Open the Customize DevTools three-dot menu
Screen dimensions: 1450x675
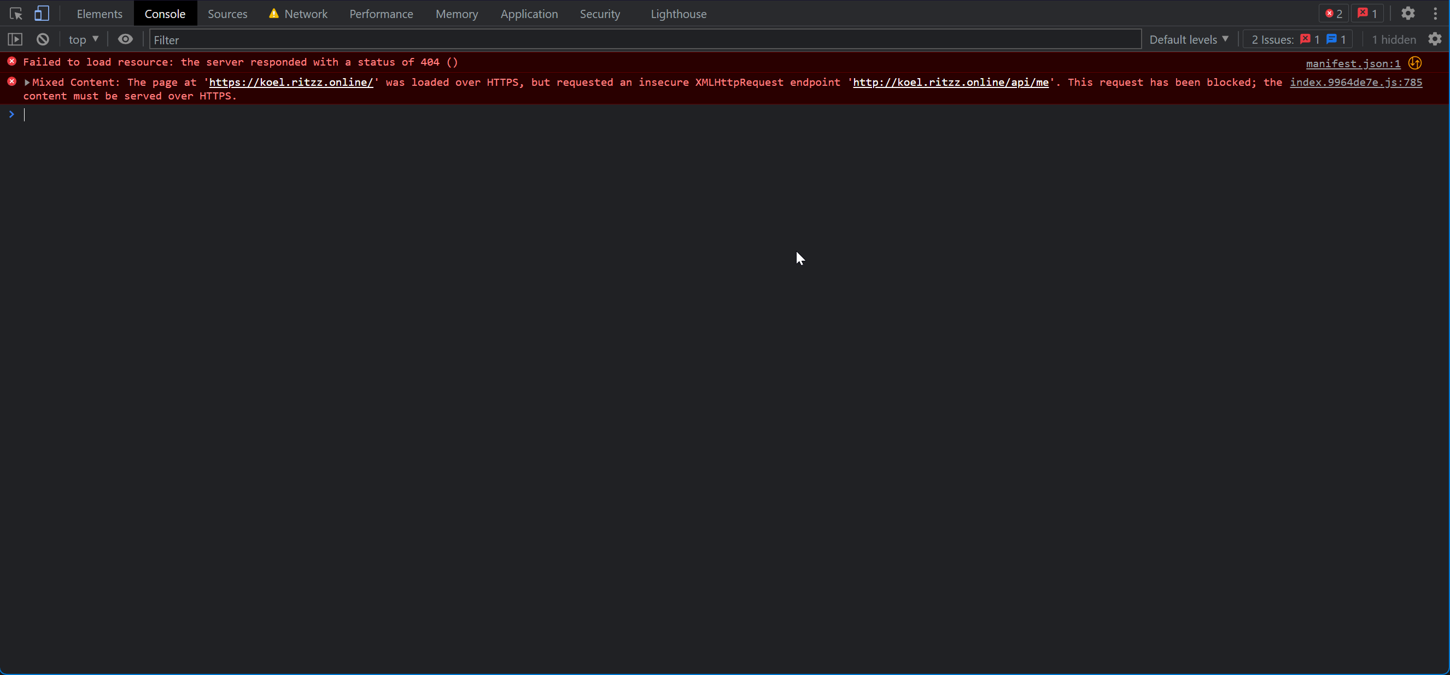click(1436, 13)
